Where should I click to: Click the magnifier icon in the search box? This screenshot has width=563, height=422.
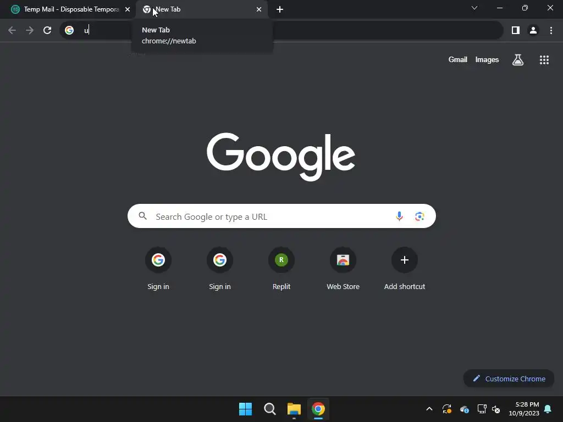coord(143,215)
